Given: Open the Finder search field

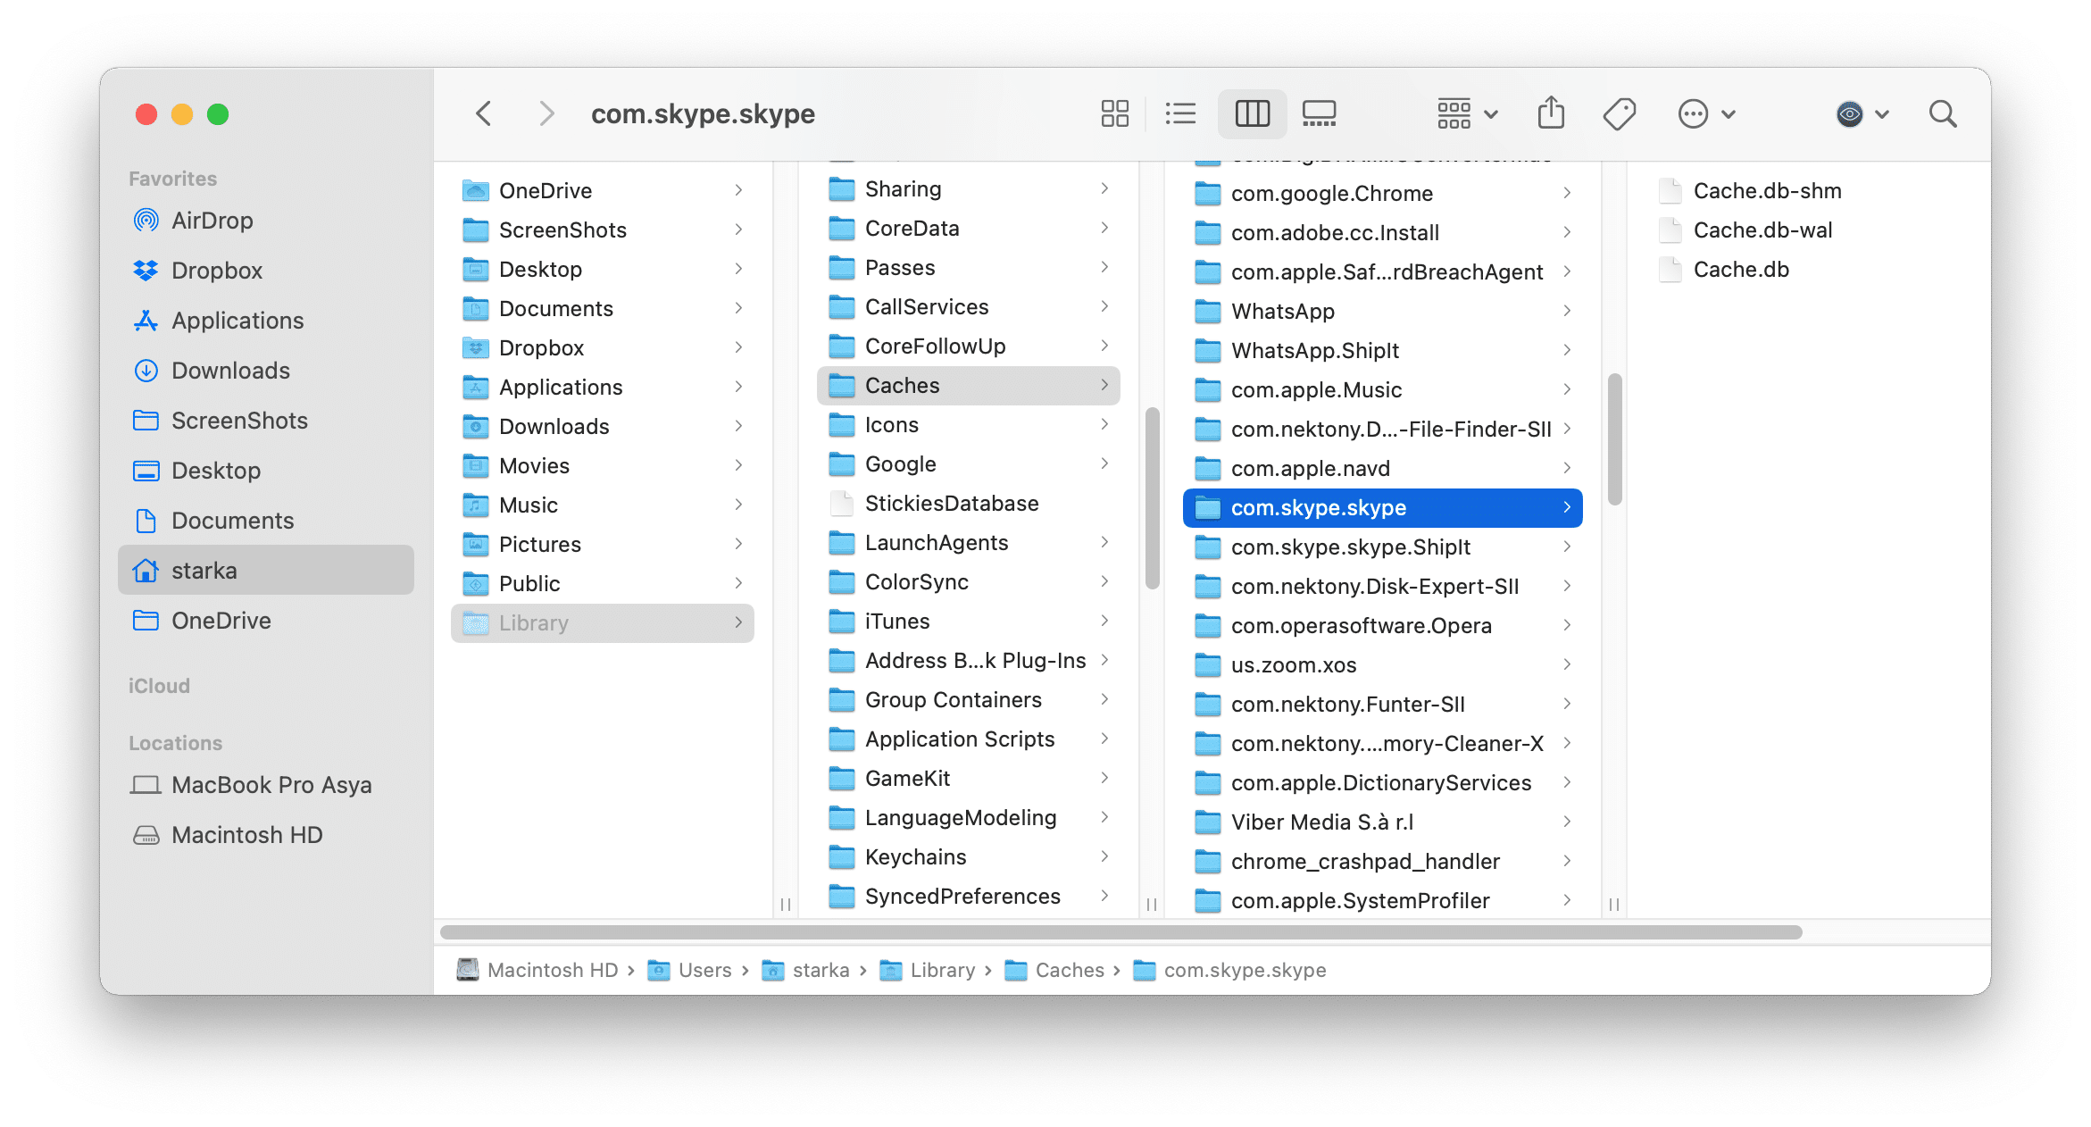Looking at the screenshot, I should pos(1943,113).
